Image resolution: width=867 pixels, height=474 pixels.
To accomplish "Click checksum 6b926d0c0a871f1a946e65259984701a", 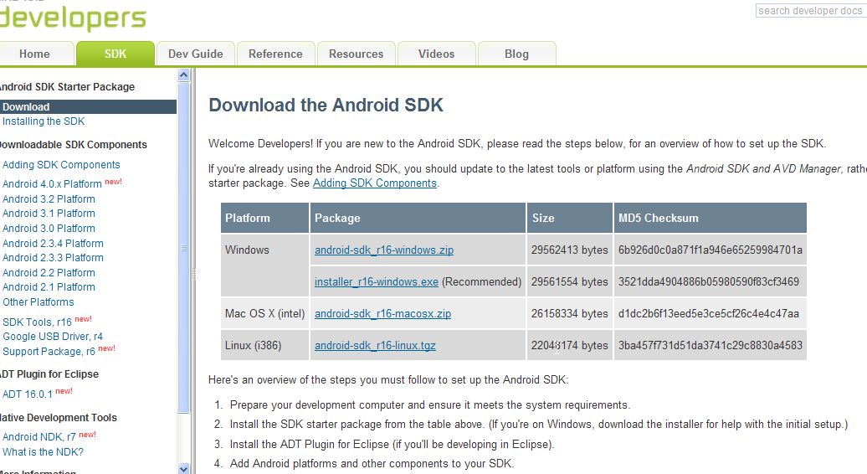I will pos(710,250).
